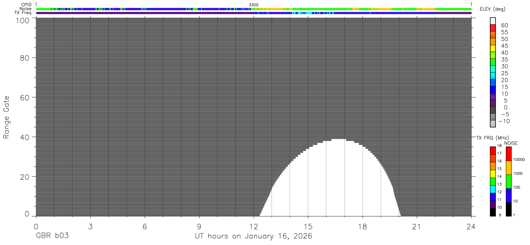This screenshot has height=245, width=530.
Task: Click black TX FRQ swatch between 9 and 10
Action: click(x=493, y=212)
